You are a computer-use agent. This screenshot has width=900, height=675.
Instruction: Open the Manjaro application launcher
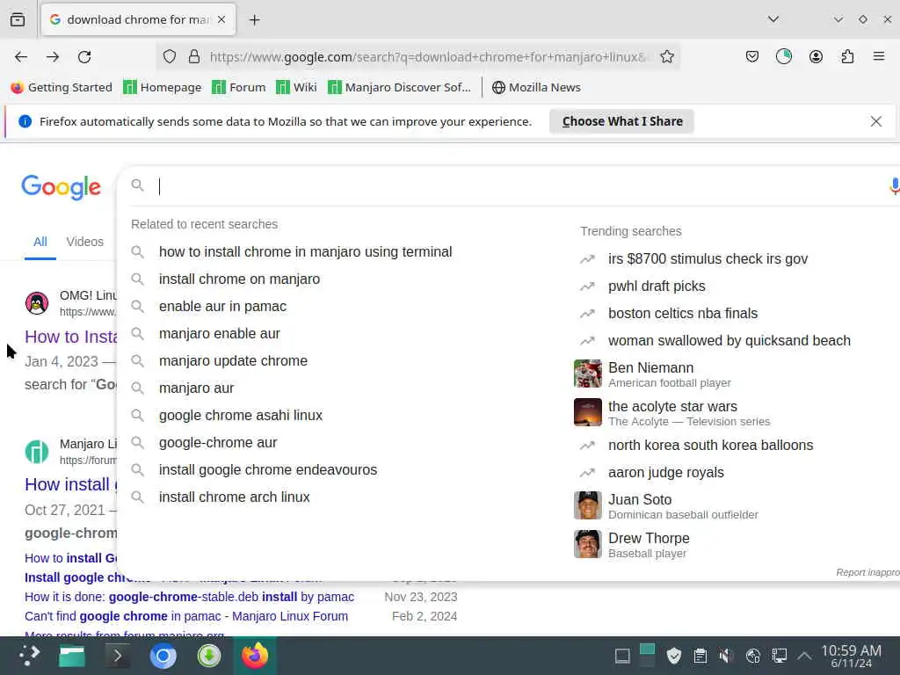point(29,656)
